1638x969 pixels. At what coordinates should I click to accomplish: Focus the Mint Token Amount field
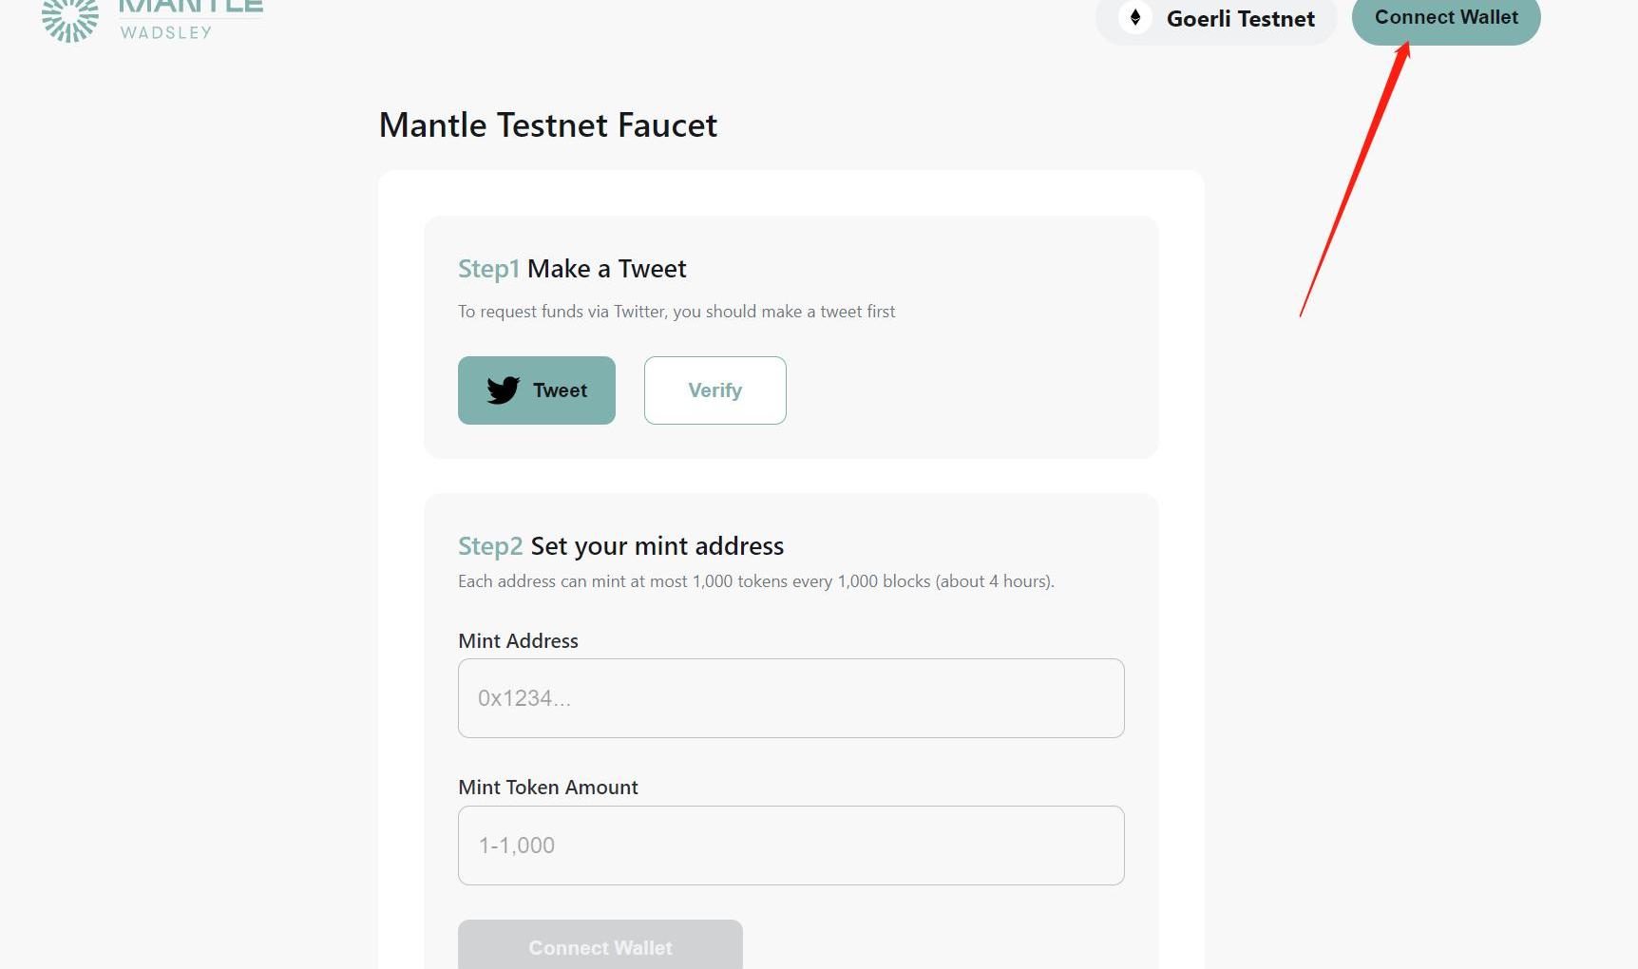pyautogui.click(x=790, y=845)
